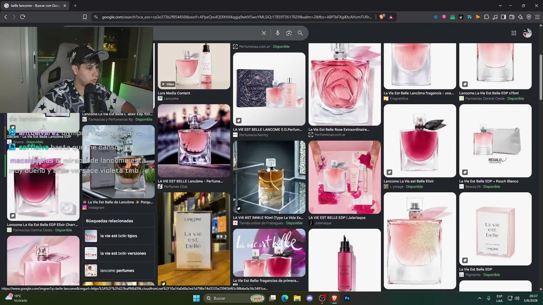Open the Rose Extraordinaire perfume image
The height and width of the screenshot is (305, 543).
point(344,84)
